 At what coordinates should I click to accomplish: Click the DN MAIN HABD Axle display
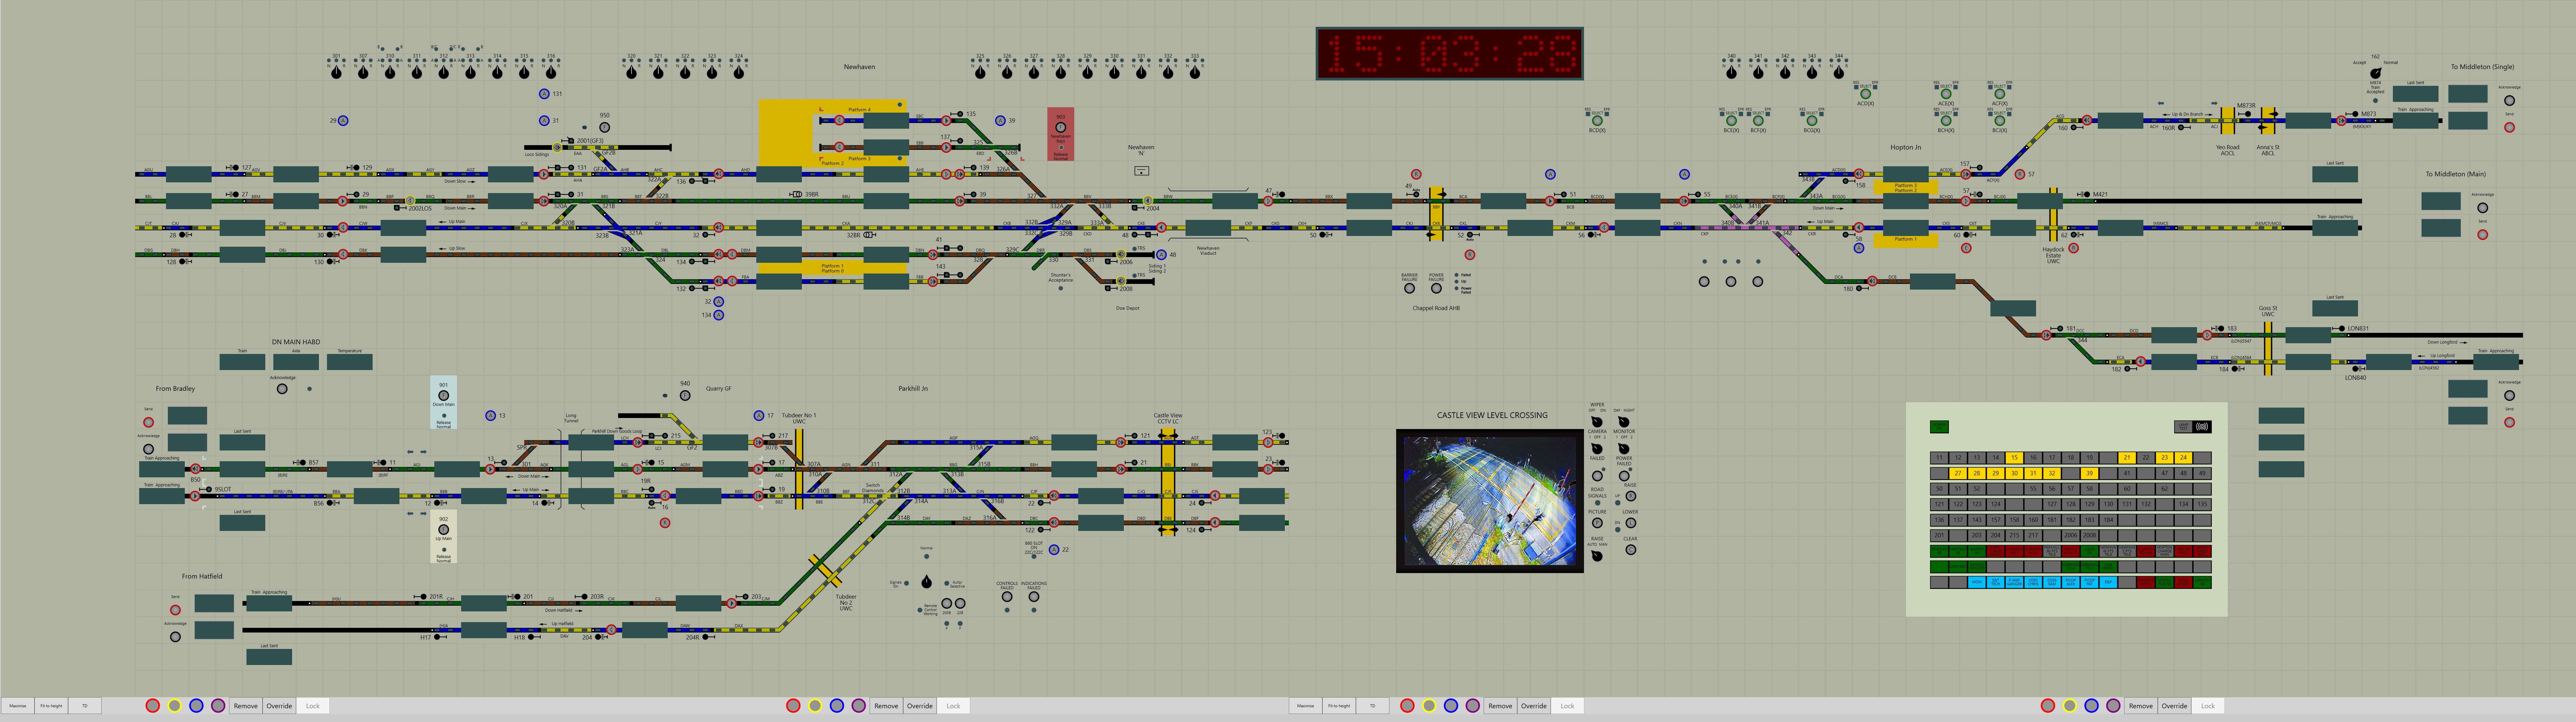[x=296, y=362]
